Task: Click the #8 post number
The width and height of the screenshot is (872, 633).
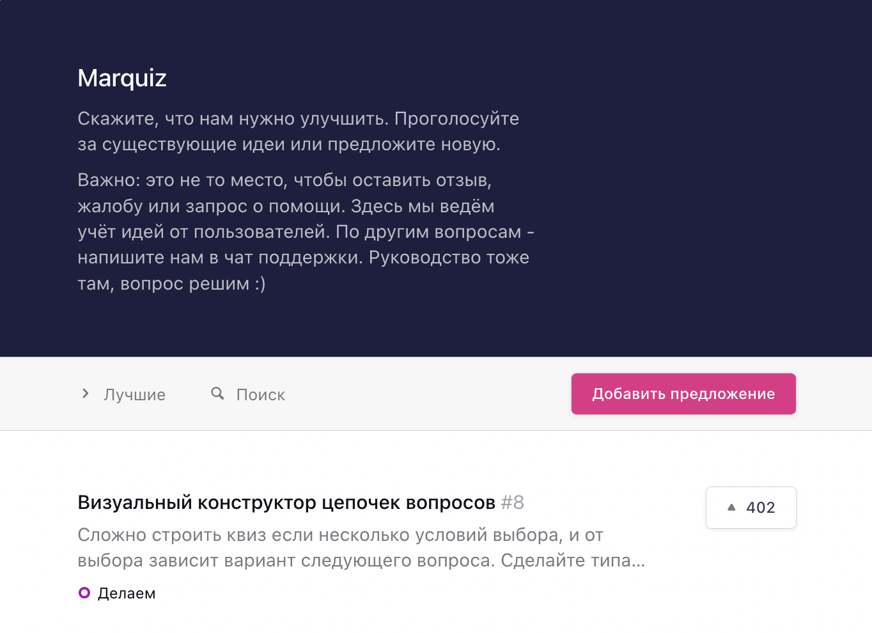Action: [512, 503]
